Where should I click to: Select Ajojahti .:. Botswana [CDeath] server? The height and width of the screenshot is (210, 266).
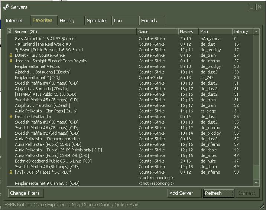click(x=130, y=72)
